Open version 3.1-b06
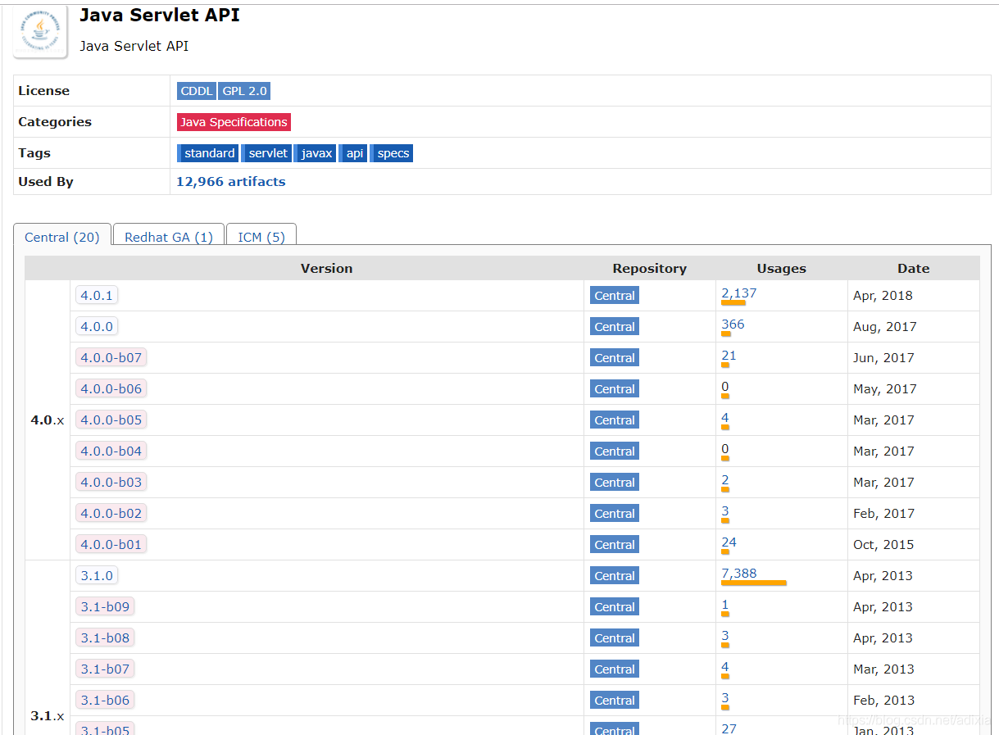The height and width of the screenshot is (735, 999). click(x=105, y=700)
